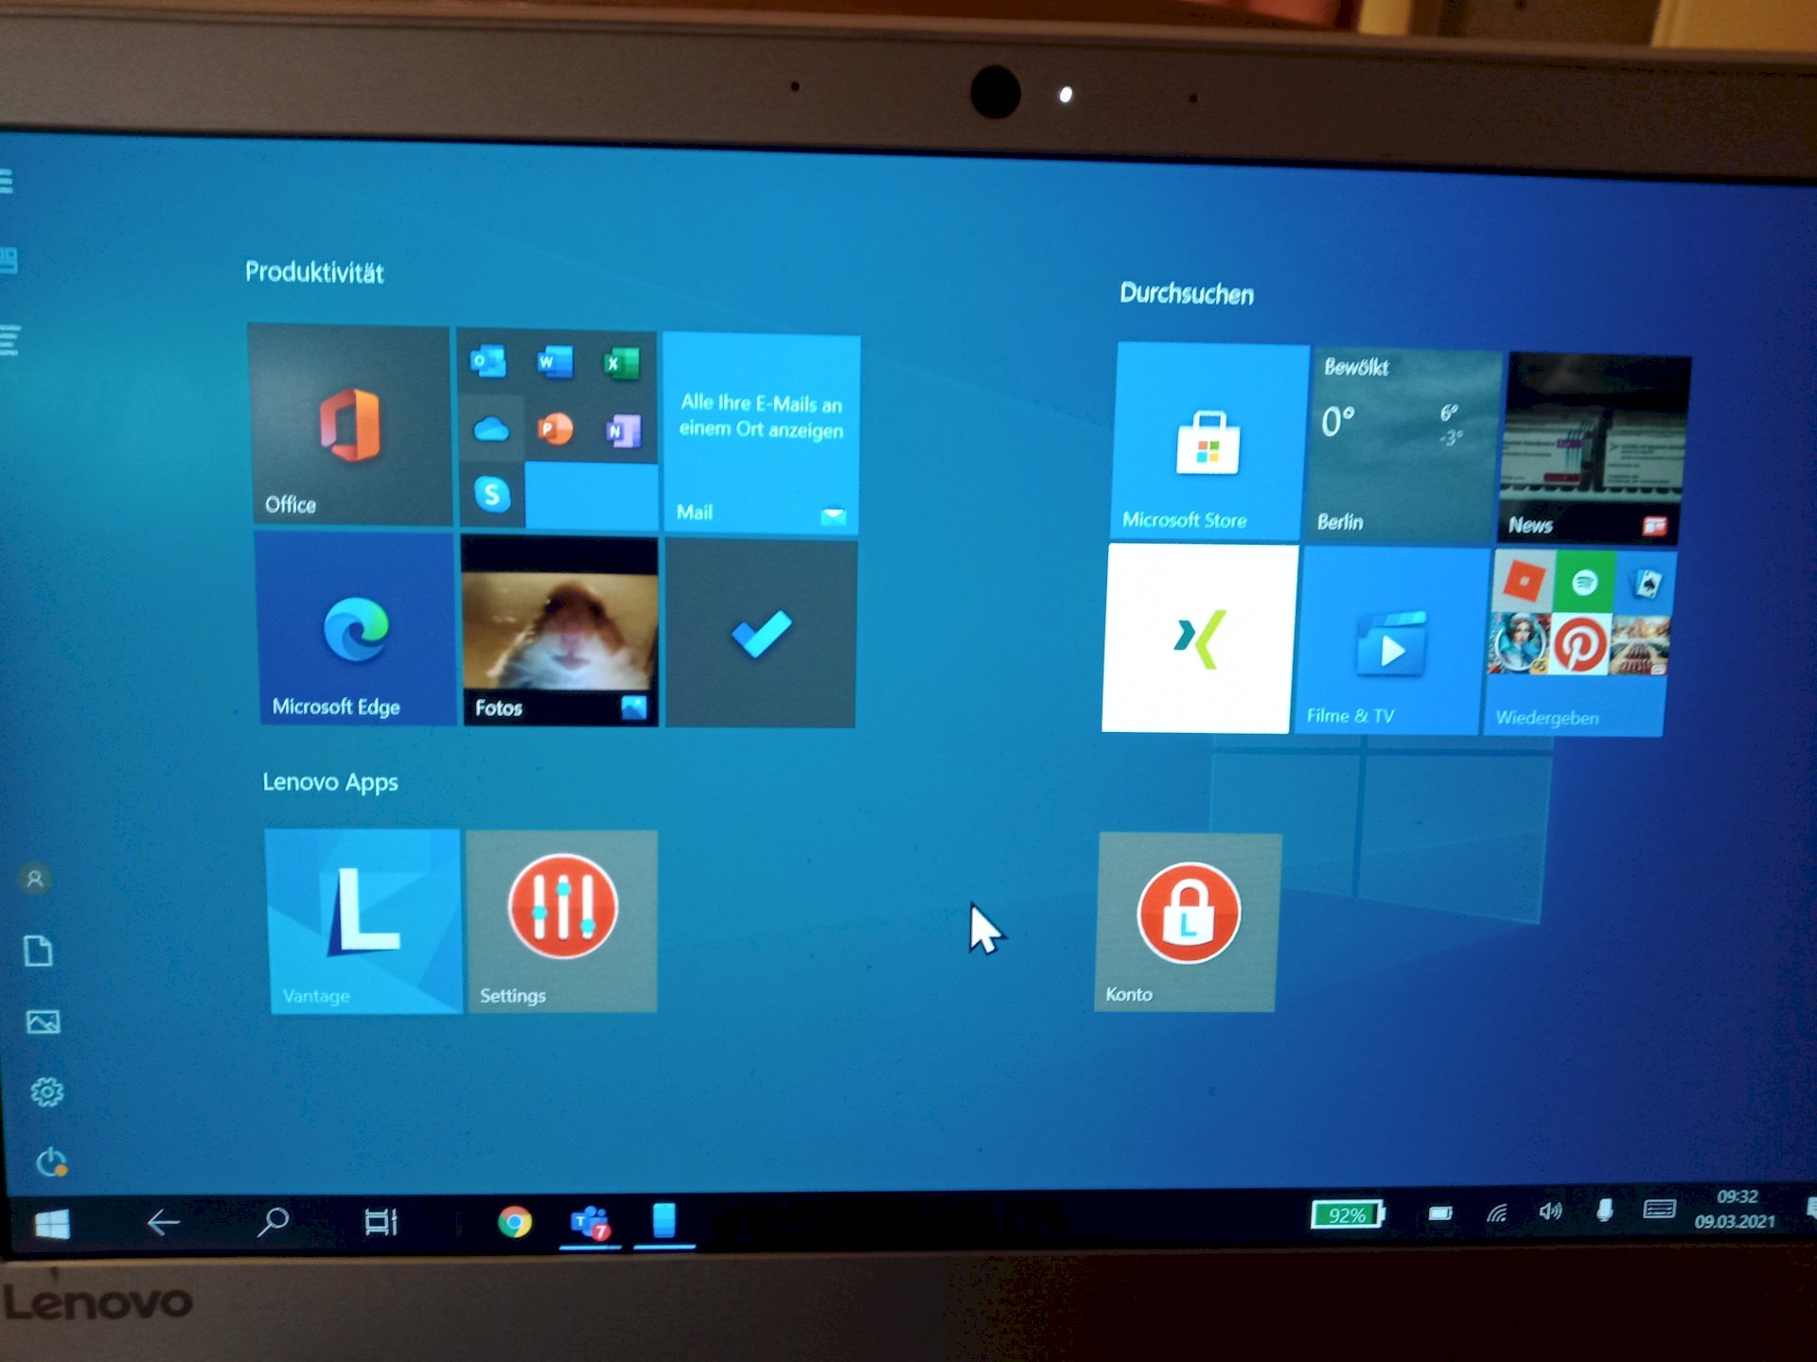Switch to the blue phone app in taskbar
The width and height of the screenshot is (1817, 1362).
[664, 1220]
